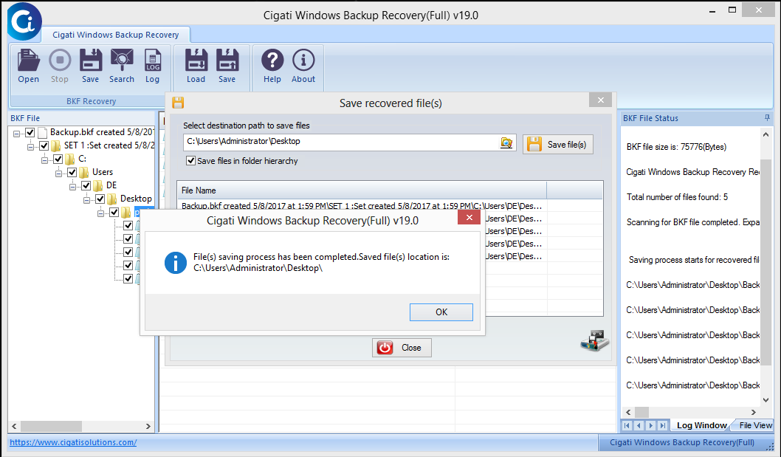Select the Desktop folder label in tree
781x457 pixels.
pos(136,199)
